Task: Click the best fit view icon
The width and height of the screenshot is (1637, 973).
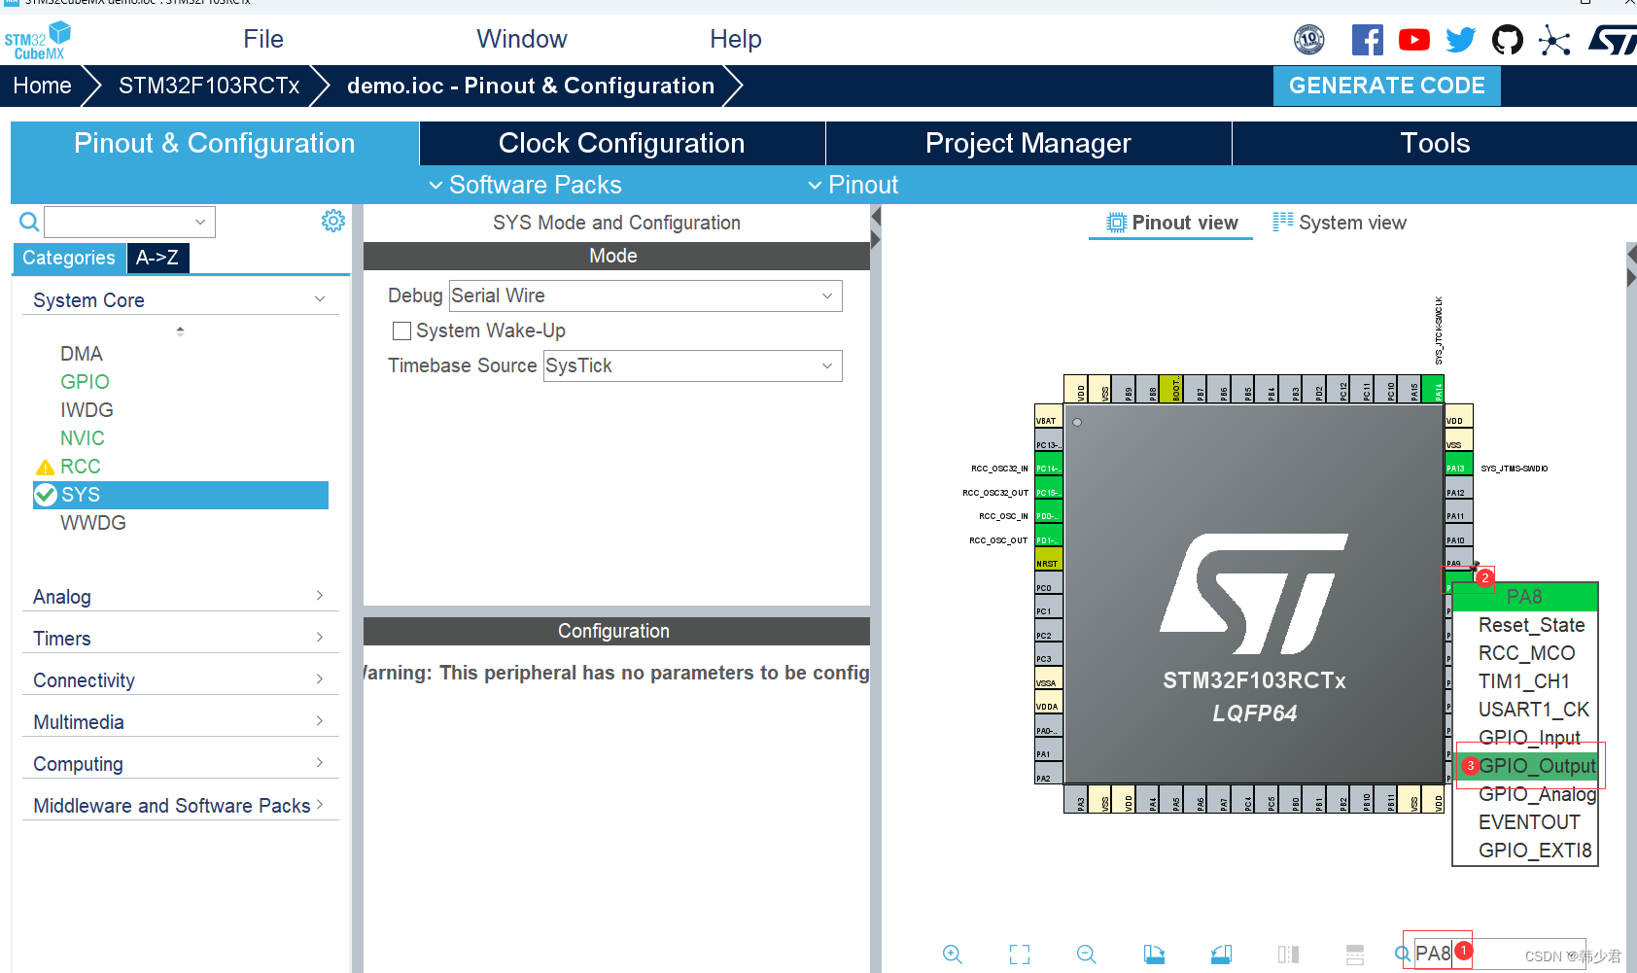Action: (x=1019, y=954)
